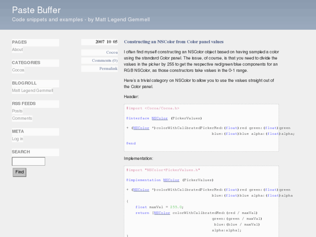Click NSColor link in implementation method signature
Screen dimensions: 316x237
[x=141, y=190]
